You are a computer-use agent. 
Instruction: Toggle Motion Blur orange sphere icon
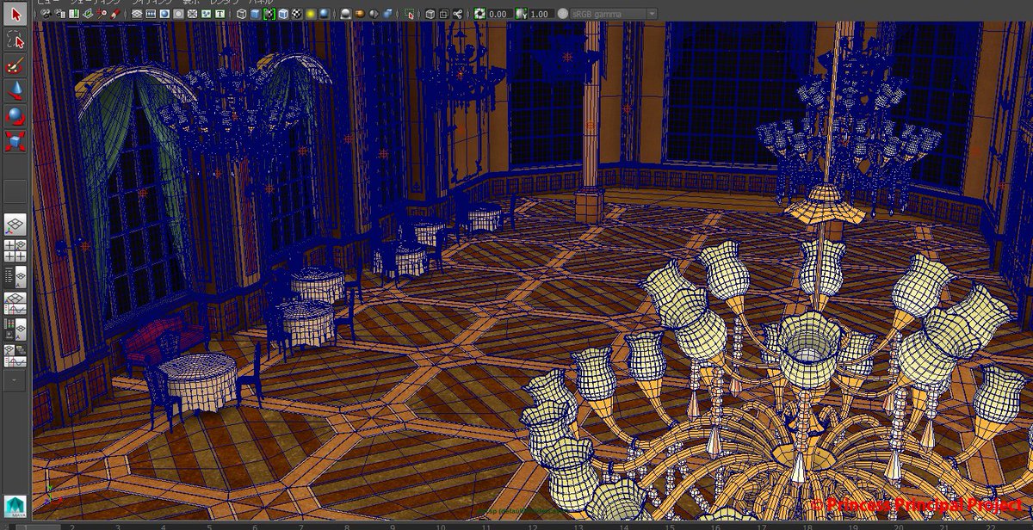tap(360, 14)
